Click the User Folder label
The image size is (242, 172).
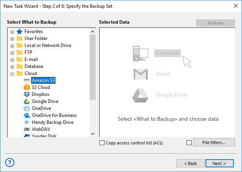[x=36, y=38]
